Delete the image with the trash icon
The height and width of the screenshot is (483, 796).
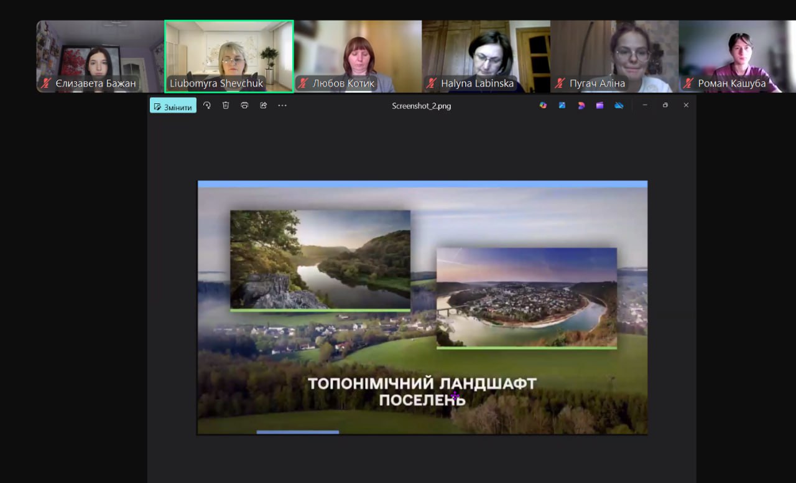click(x=226, y=106)
